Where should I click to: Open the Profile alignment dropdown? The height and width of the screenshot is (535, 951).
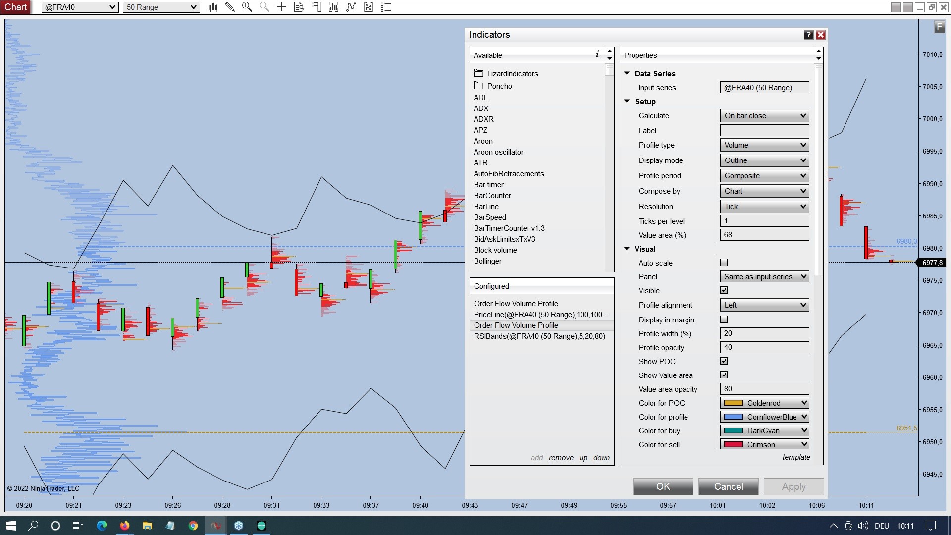[764, 305]
